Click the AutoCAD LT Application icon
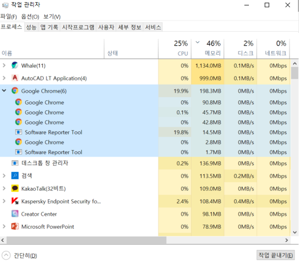The image size is (299, 263). 14,78
